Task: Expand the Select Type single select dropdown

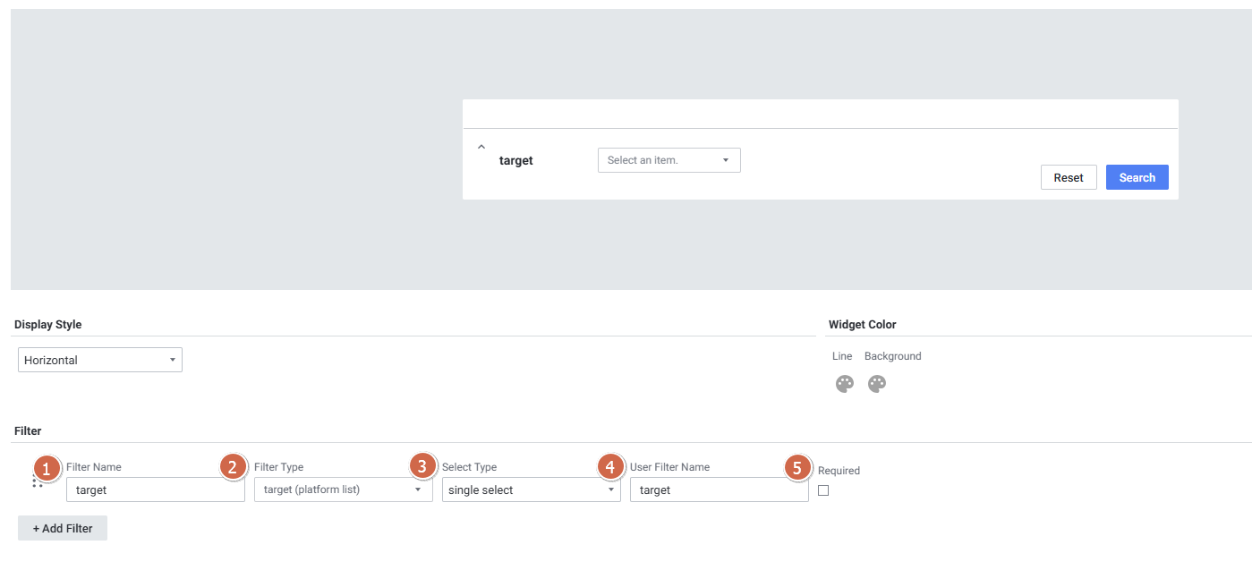Action: pyautogui.click(x=531, y=490)
